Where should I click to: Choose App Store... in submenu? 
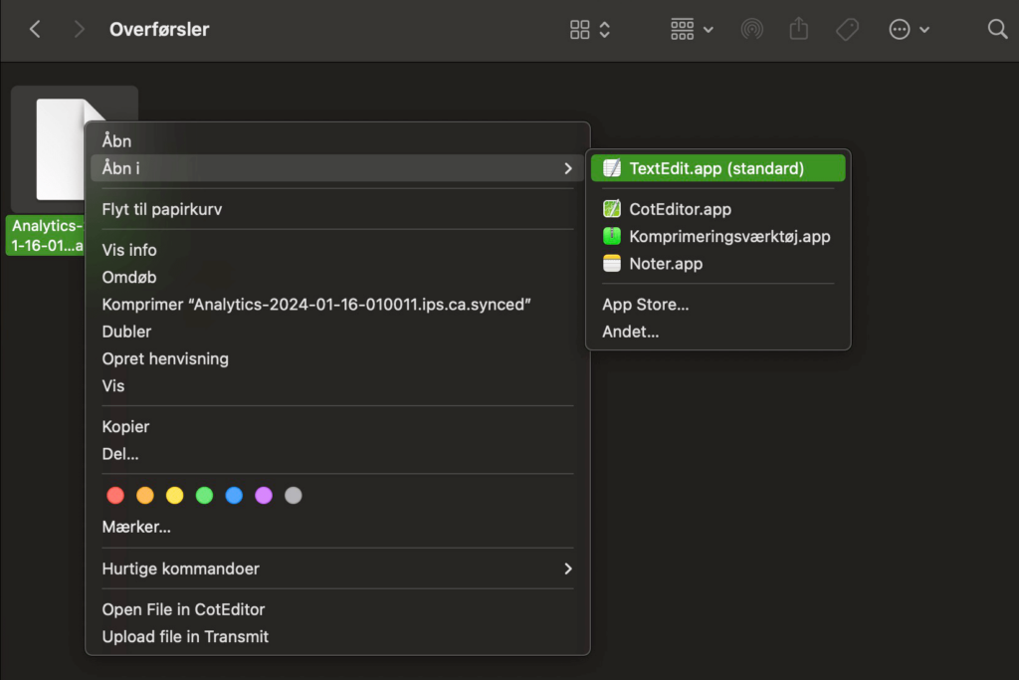718,305
